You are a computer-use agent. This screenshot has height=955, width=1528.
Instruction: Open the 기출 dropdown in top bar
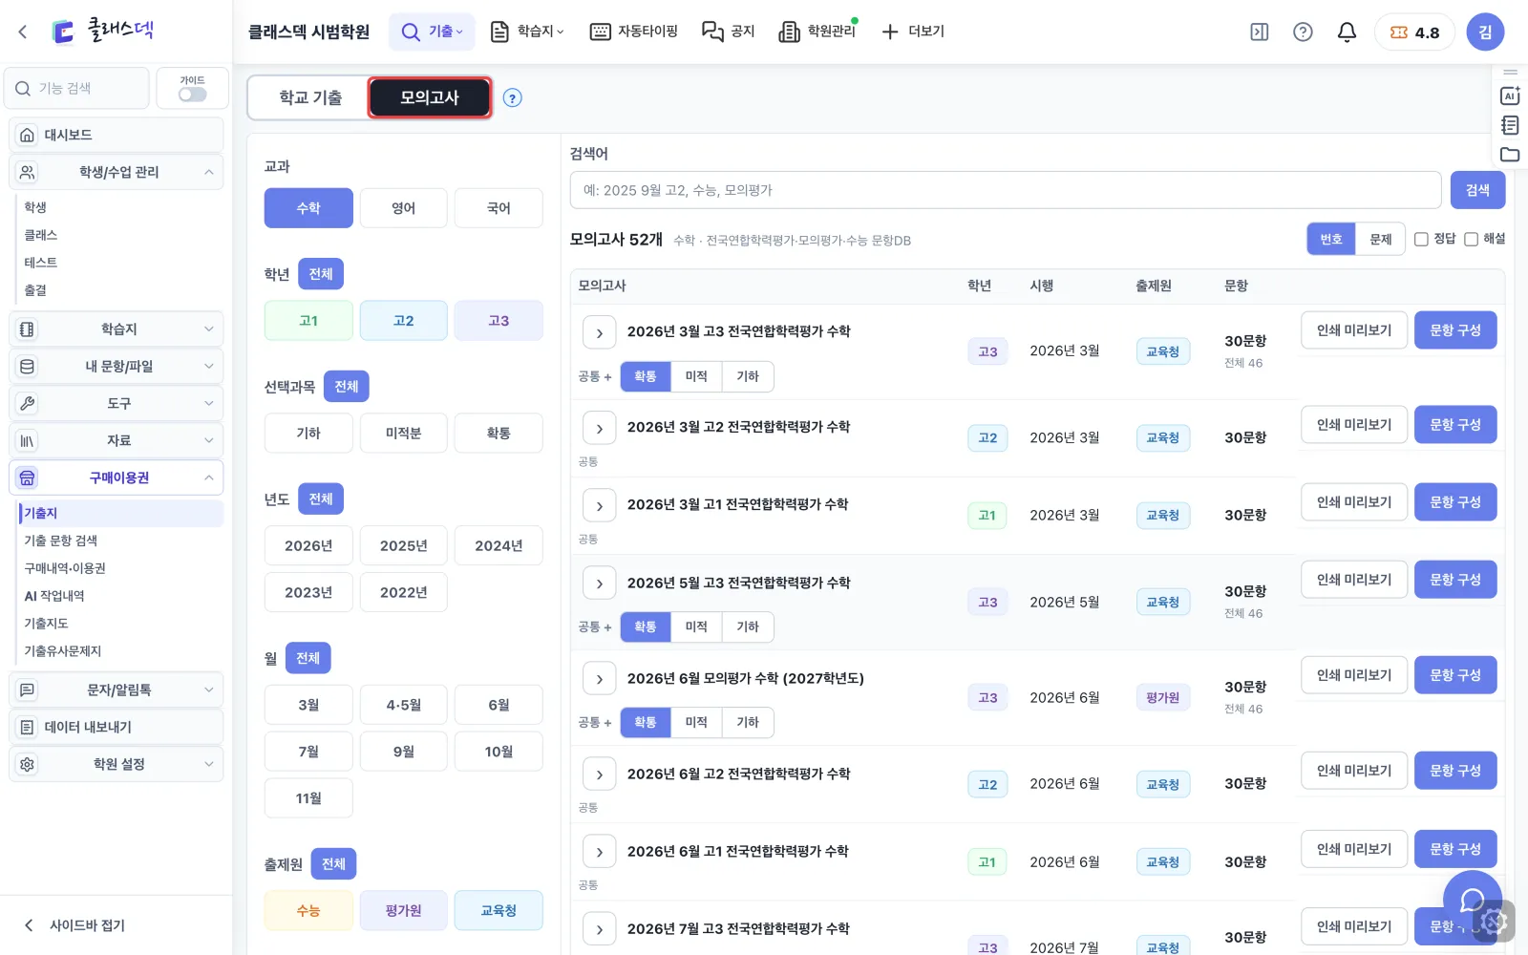tap(432, 32)
